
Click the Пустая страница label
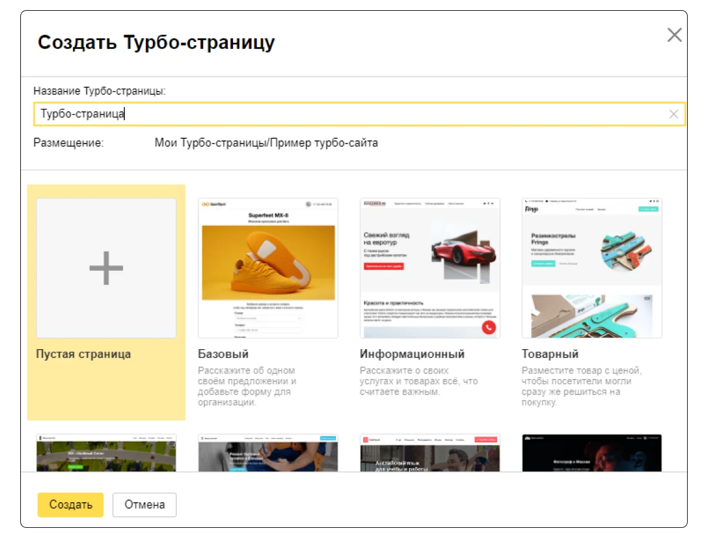point(84,354)
